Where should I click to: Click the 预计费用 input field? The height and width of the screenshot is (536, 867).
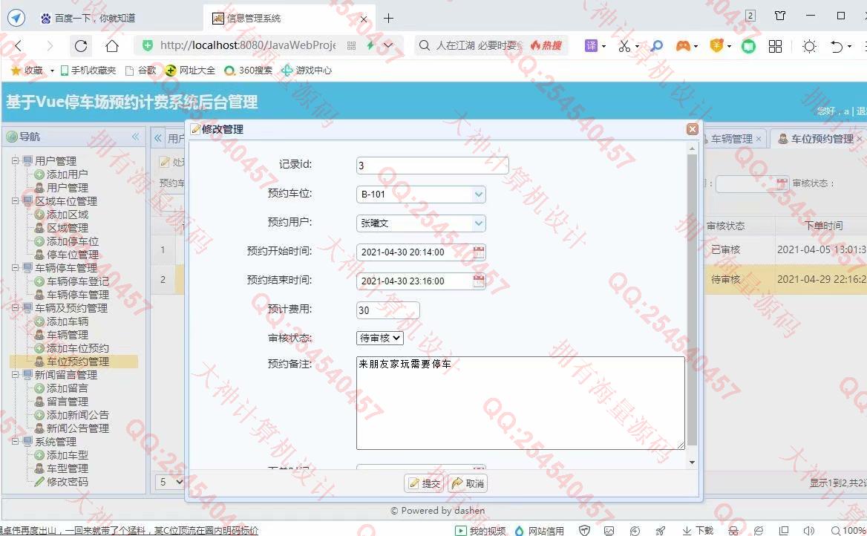click(x=387, y=310)
